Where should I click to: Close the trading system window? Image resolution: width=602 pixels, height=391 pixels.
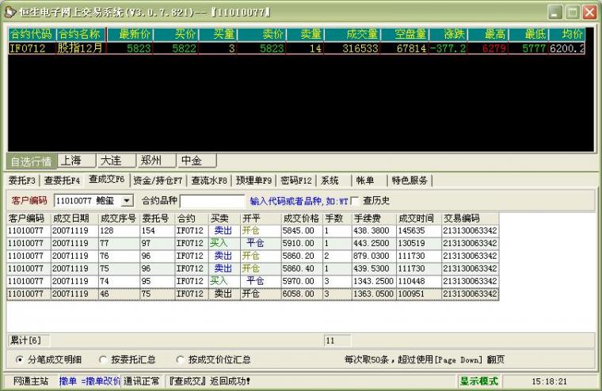[590, 13]
